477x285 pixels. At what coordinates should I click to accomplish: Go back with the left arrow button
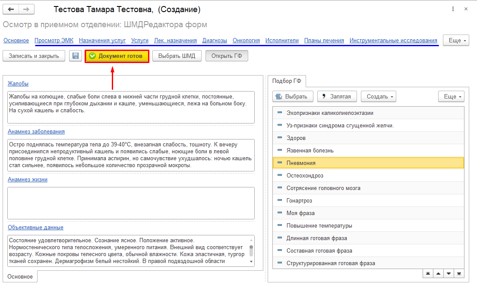(x=11, y=9)
